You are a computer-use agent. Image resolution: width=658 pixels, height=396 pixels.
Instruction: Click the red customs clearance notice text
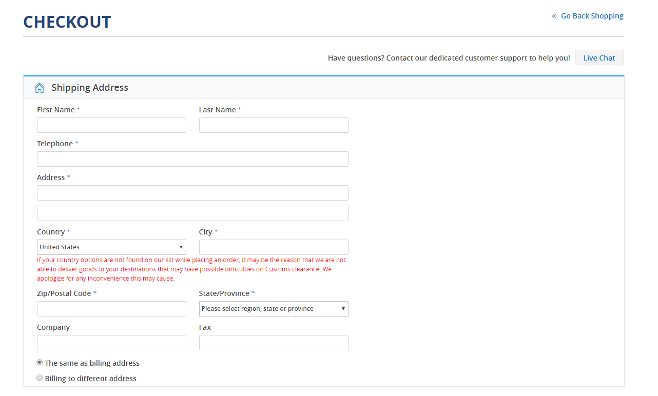click(x=191, y=269)
